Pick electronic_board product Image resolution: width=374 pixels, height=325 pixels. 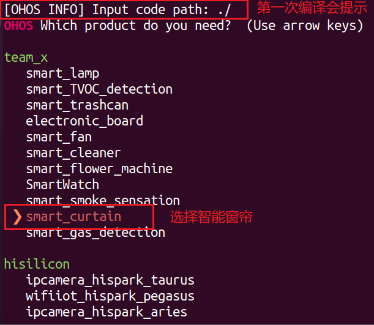tap(84, 121)
